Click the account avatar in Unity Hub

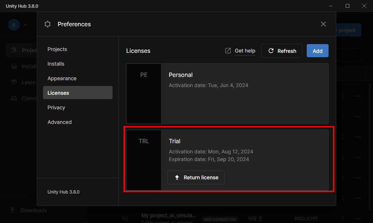[14, 25]
